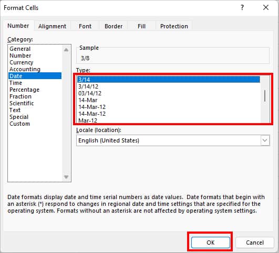Click the locale dropdown arrow

[265, 140]
